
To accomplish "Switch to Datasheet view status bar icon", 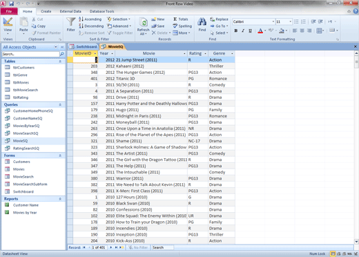I will tap(333, 254).
